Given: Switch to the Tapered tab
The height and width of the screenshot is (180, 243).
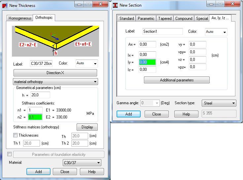Looking at the screenshot, I should tap(165, 19).
